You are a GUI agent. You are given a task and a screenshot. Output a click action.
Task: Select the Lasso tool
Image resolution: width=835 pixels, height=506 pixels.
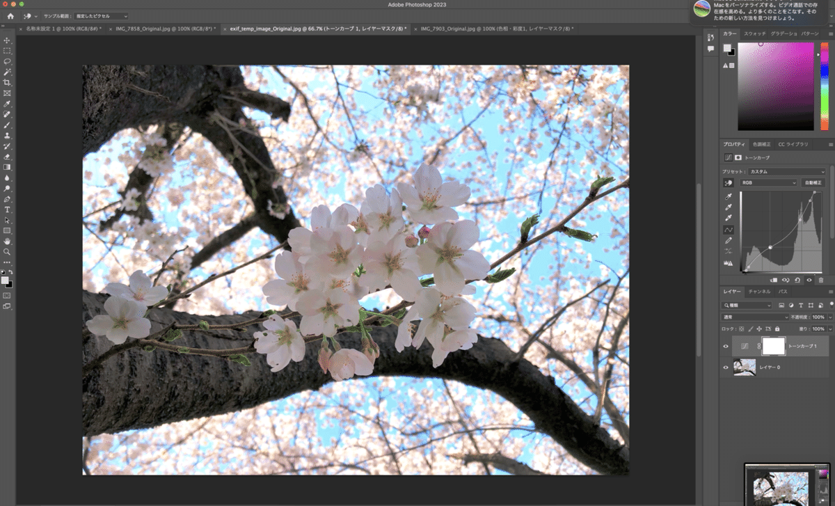click(8, 61)
